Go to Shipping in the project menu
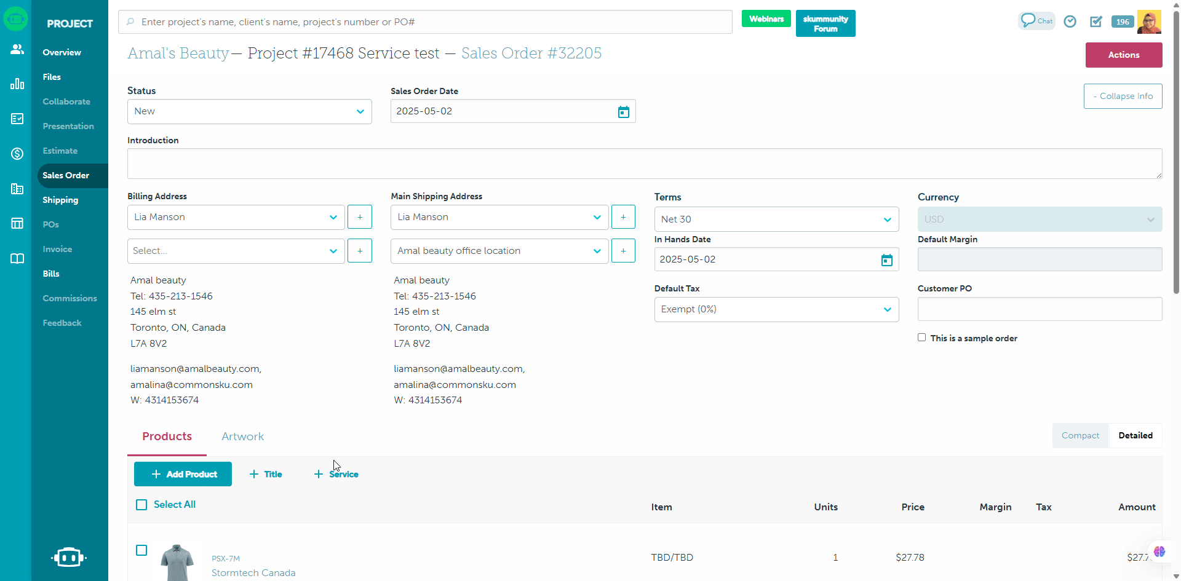The width and height of the screenshot is (1181, 581). pyautogui.click(x=60, y=200)
